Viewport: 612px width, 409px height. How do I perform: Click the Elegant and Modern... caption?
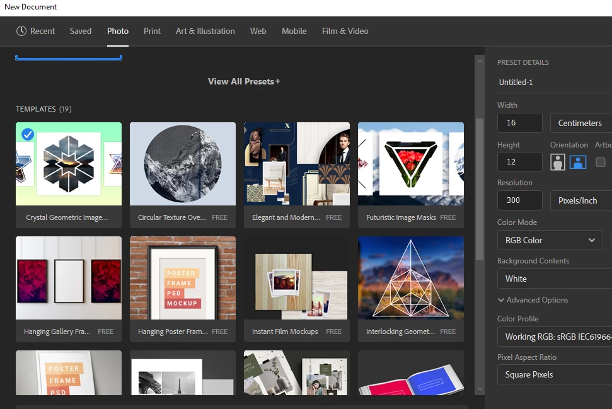click(x=286, y=217)
